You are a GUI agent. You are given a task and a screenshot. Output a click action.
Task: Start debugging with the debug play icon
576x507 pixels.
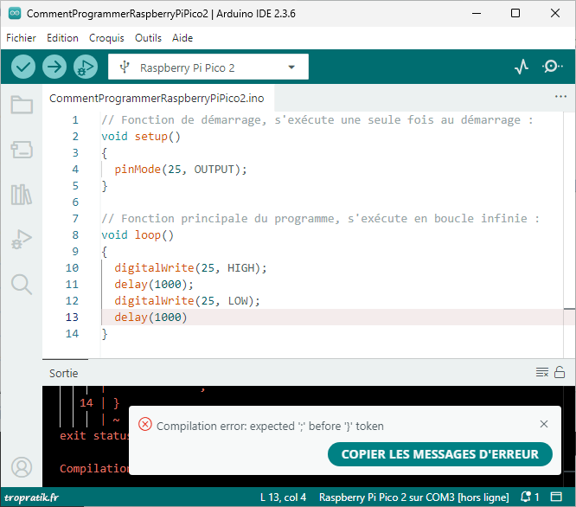point(86,67)
